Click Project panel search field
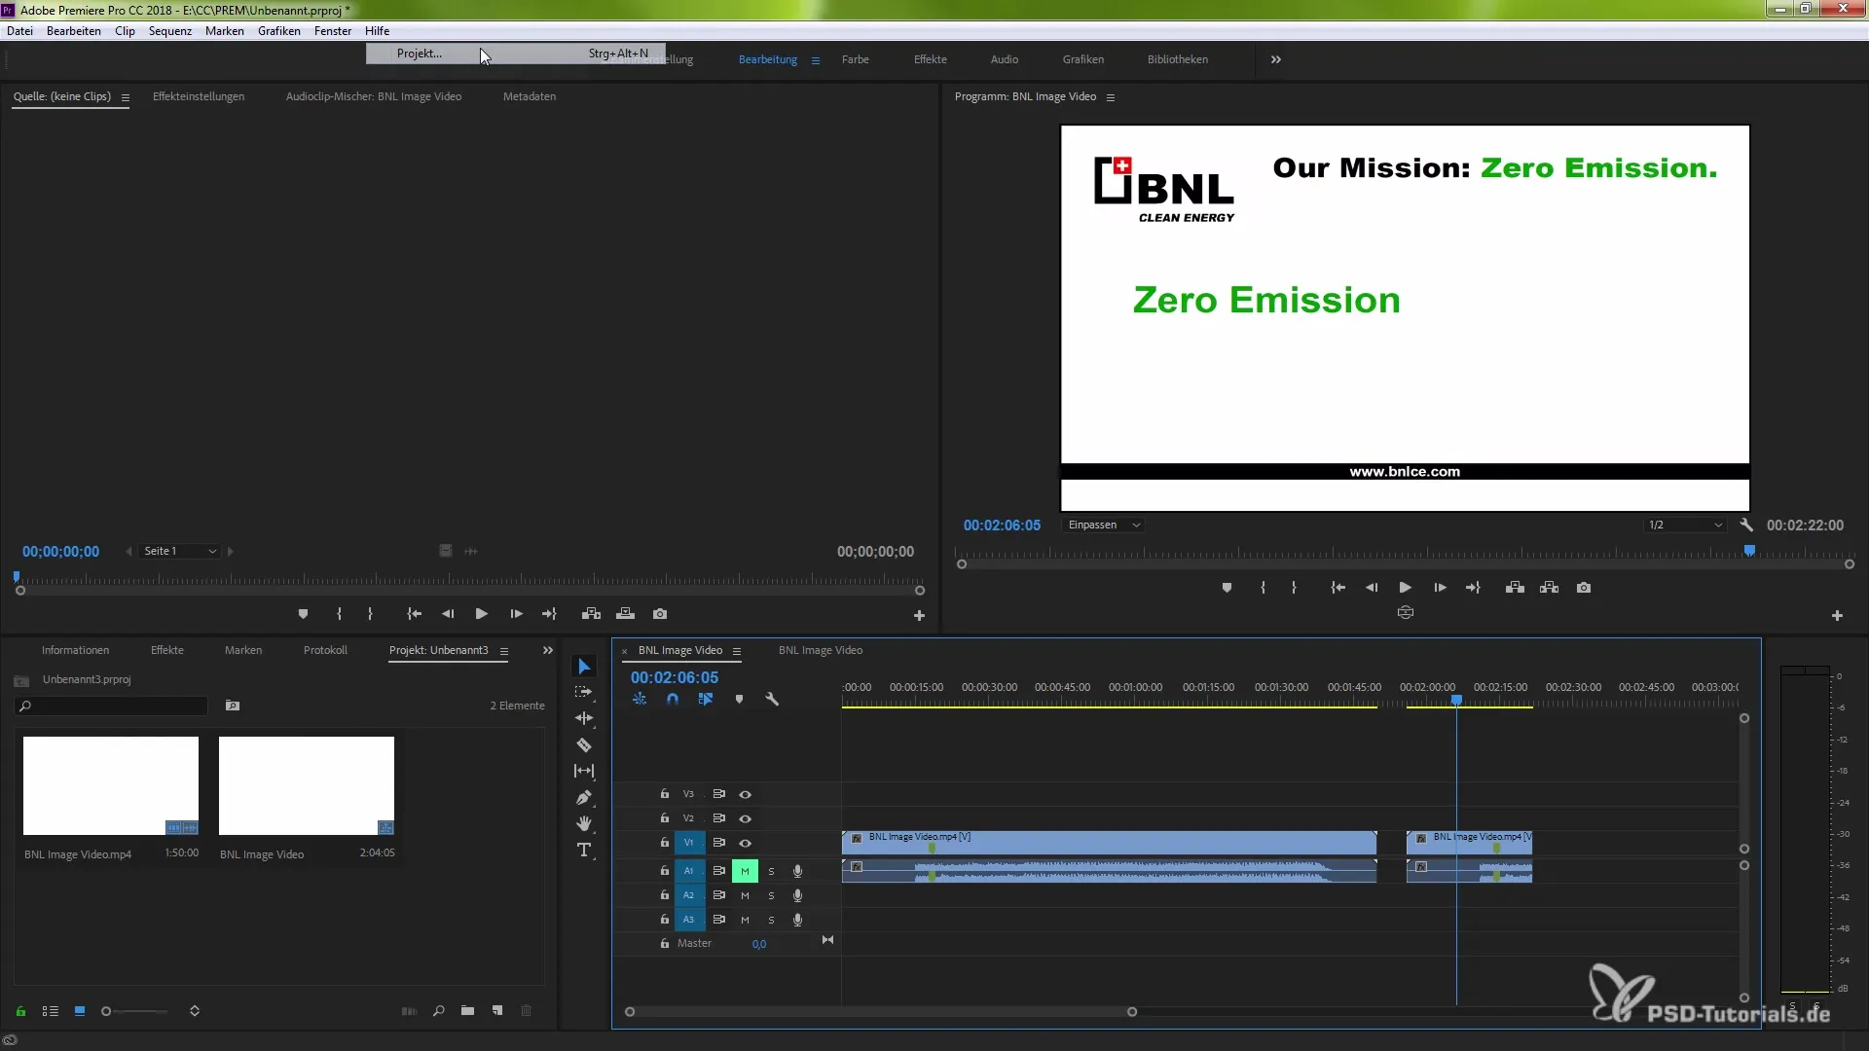This screenshot has height=1051, width=1869. (111, 706)
